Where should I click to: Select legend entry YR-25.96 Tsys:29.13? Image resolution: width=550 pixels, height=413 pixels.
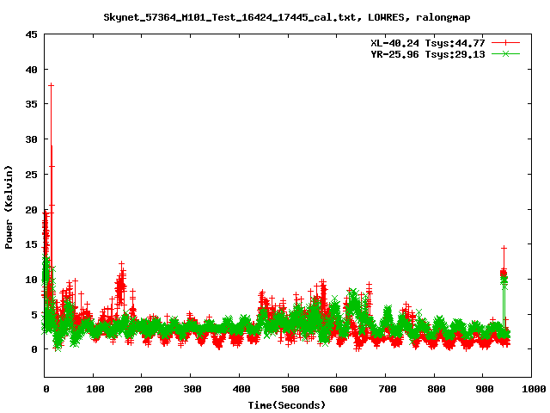pos(428,54)
